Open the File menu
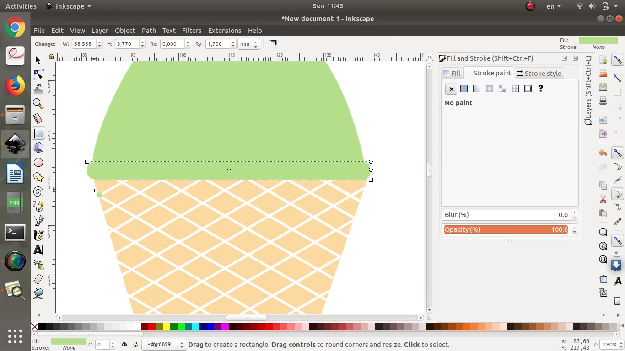Viewport: 625px width, 351px height. [x=39, y=31]
